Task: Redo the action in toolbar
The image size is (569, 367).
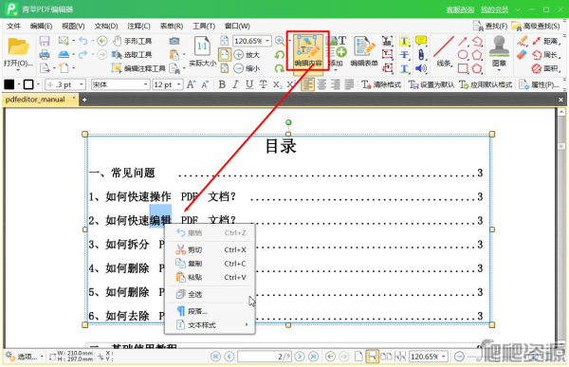Action: click(x=83, y=54)
